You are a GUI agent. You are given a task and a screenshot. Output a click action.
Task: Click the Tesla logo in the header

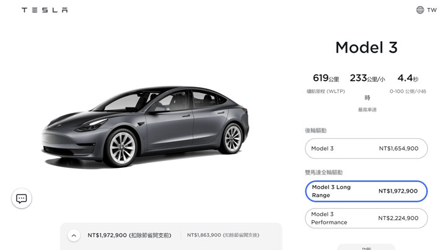[45, 10]
